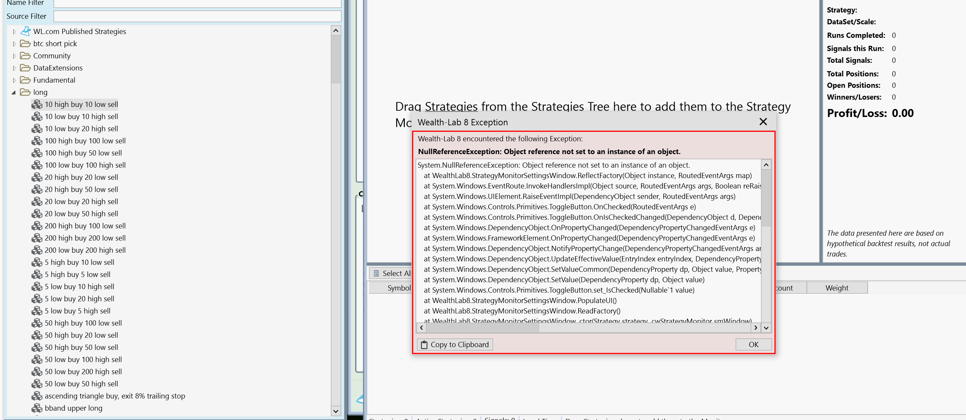Viewport: 966px width, 420px height.
Task: Select 5 low buy 5 high sell strategy
Action: [77, 311]
